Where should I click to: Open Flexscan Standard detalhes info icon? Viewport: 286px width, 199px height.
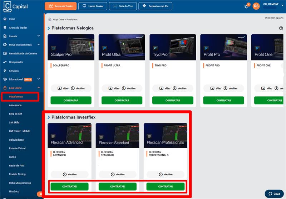113,174
